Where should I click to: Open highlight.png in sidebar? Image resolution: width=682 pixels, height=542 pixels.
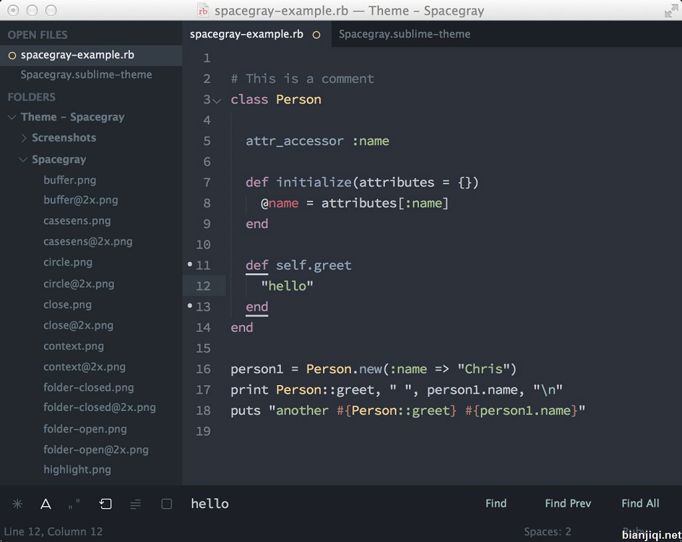(77, 470)
